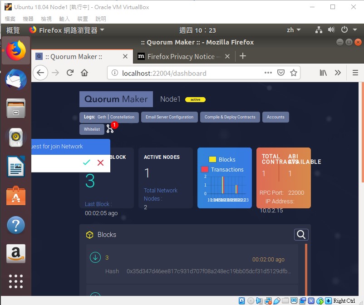Open a new browser tab
This screenshot has height=305, width=364.
coord(243,56)
